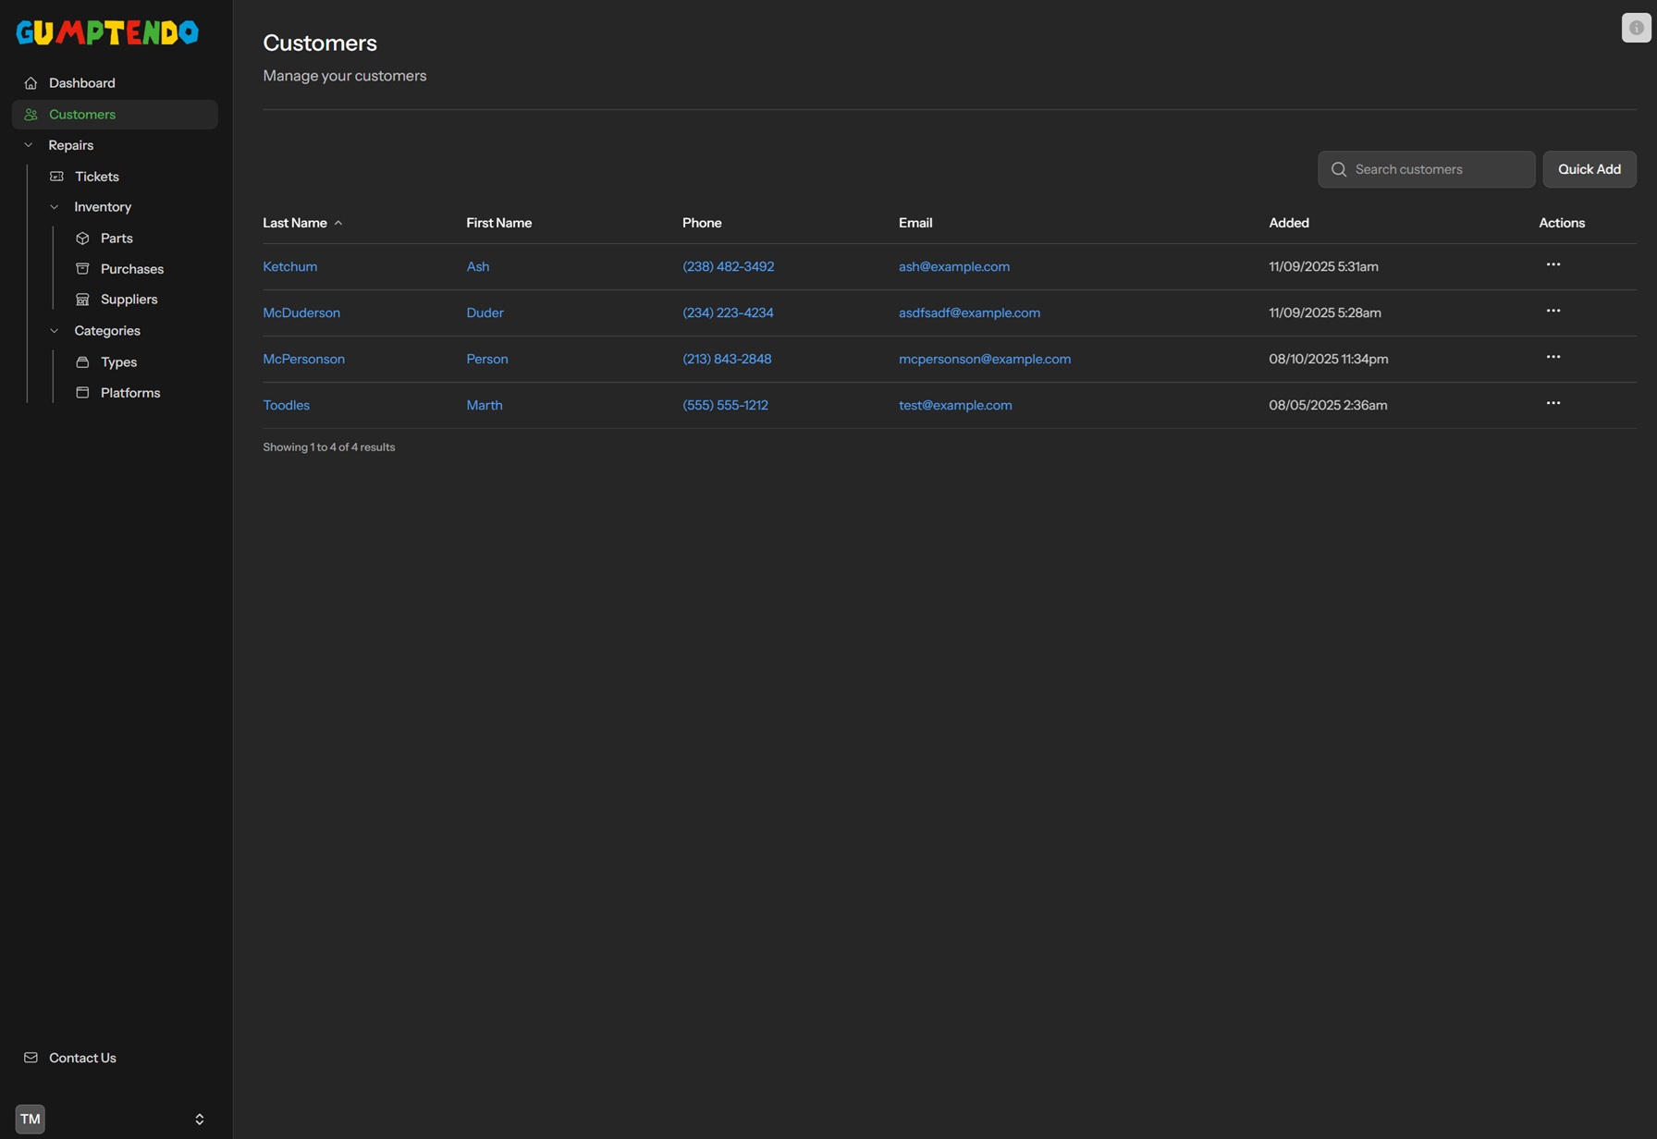
Task: Click the info icon in top-right corner
Action: click(x=1636, y=28)
